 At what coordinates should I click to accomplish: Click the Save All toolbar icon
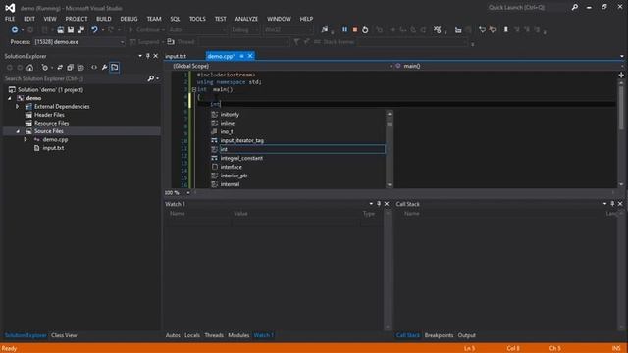(x=80, y=30)
